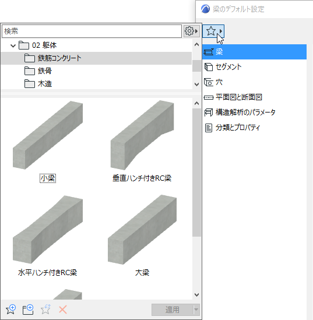
Task: Click thumbnail list scroll down arrow
Action: (196, 295)
